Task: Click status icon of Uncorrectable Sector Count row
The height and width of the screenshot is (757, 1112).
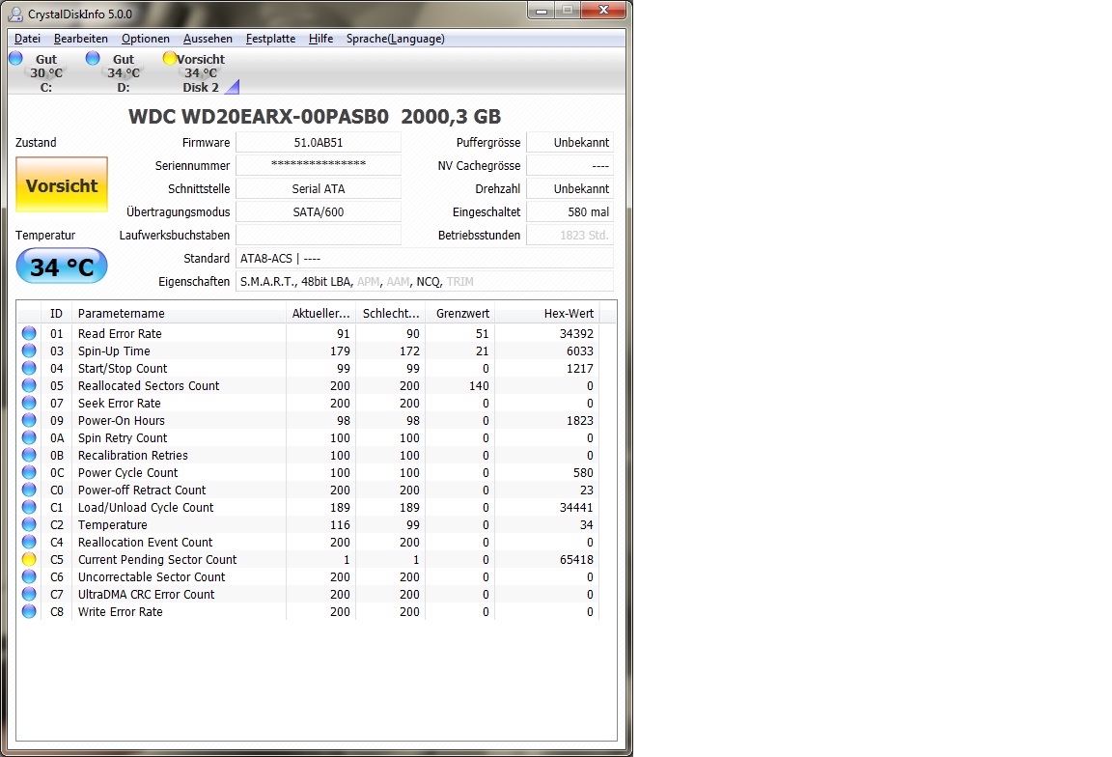Action: [29, 576]
